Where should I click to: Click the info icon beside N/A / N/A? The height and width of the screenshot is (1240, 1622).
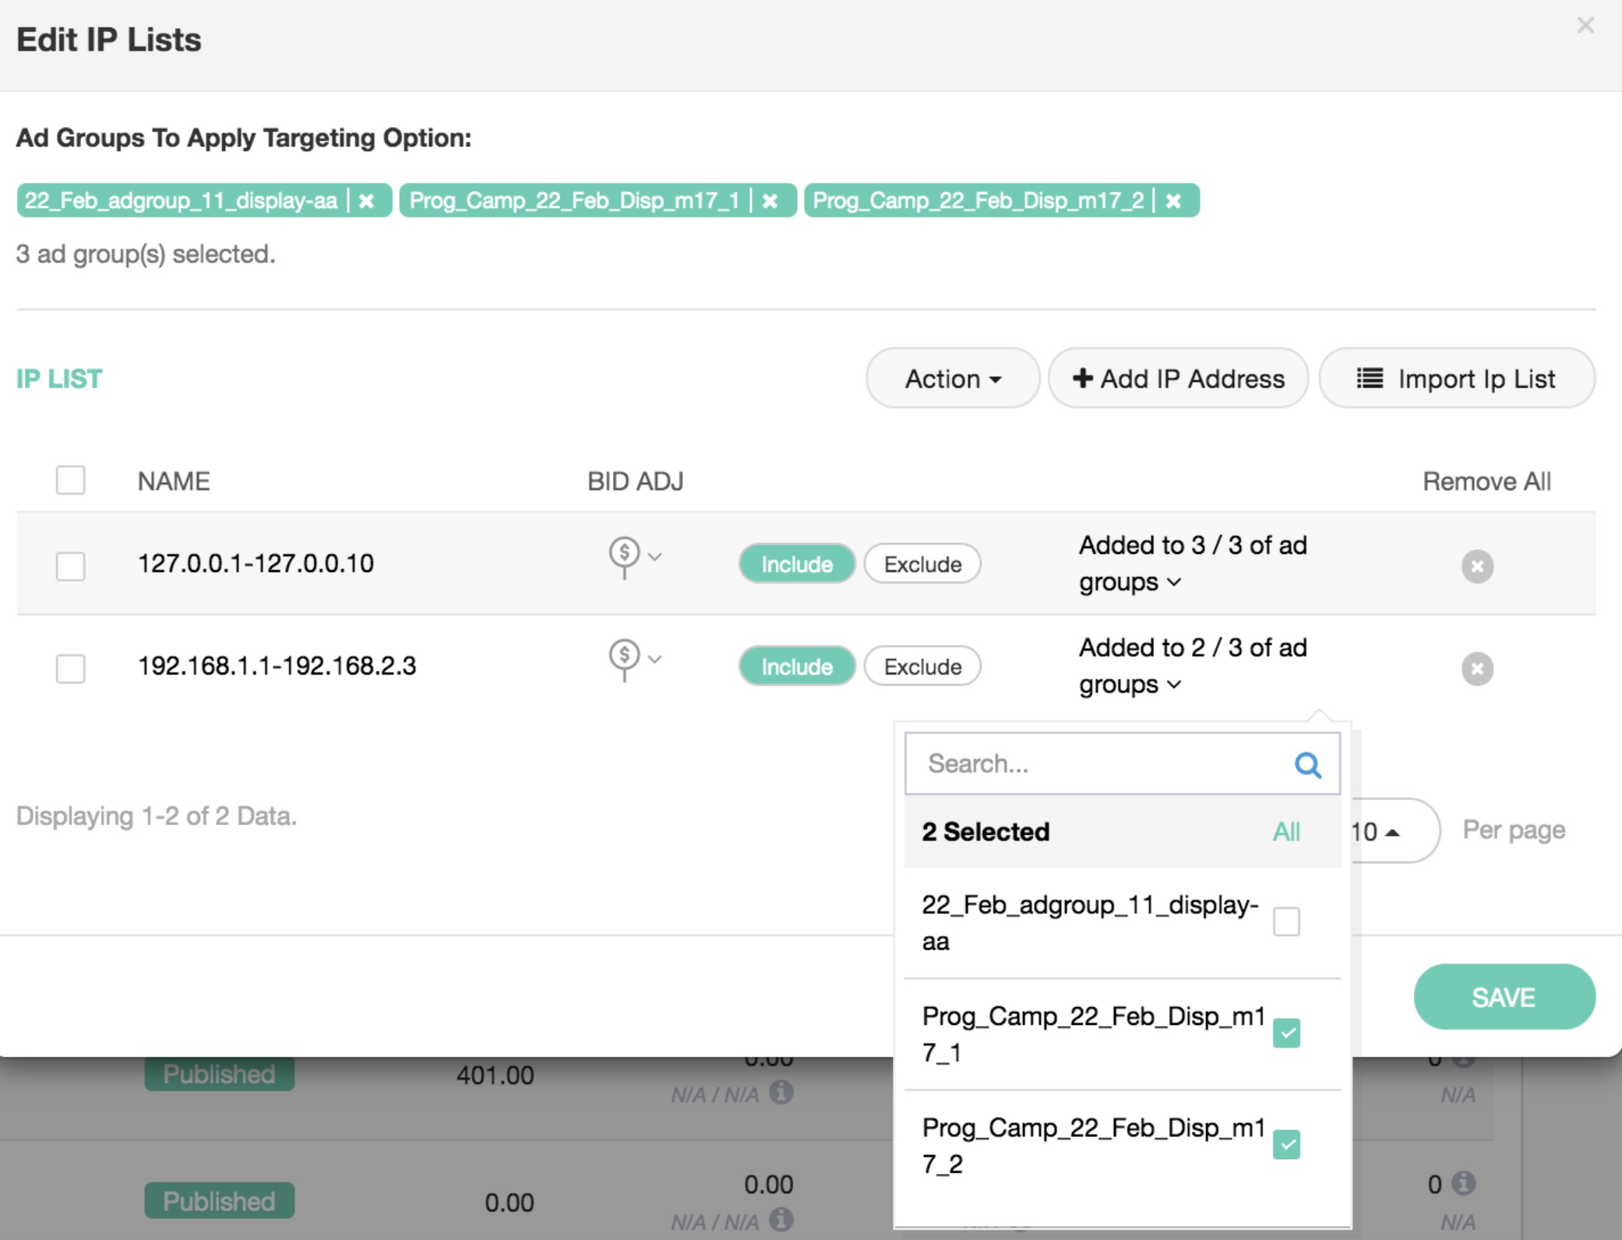pos(781,1092)
